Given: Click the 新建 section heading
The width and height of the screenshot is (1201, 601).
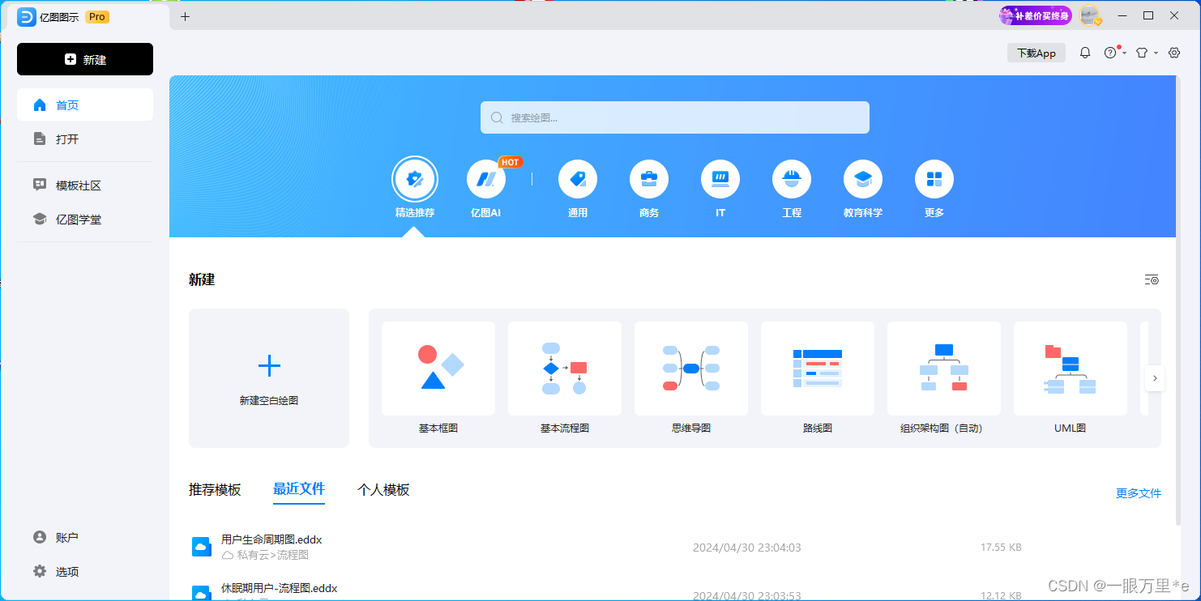Looking at the screenshot, I should point(202,279).
